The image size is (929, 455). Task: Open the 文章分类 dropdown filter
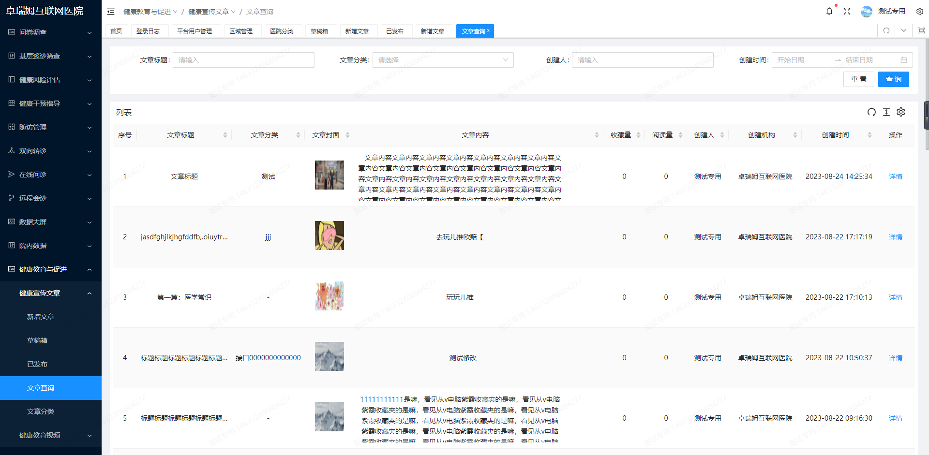(442, 60)
